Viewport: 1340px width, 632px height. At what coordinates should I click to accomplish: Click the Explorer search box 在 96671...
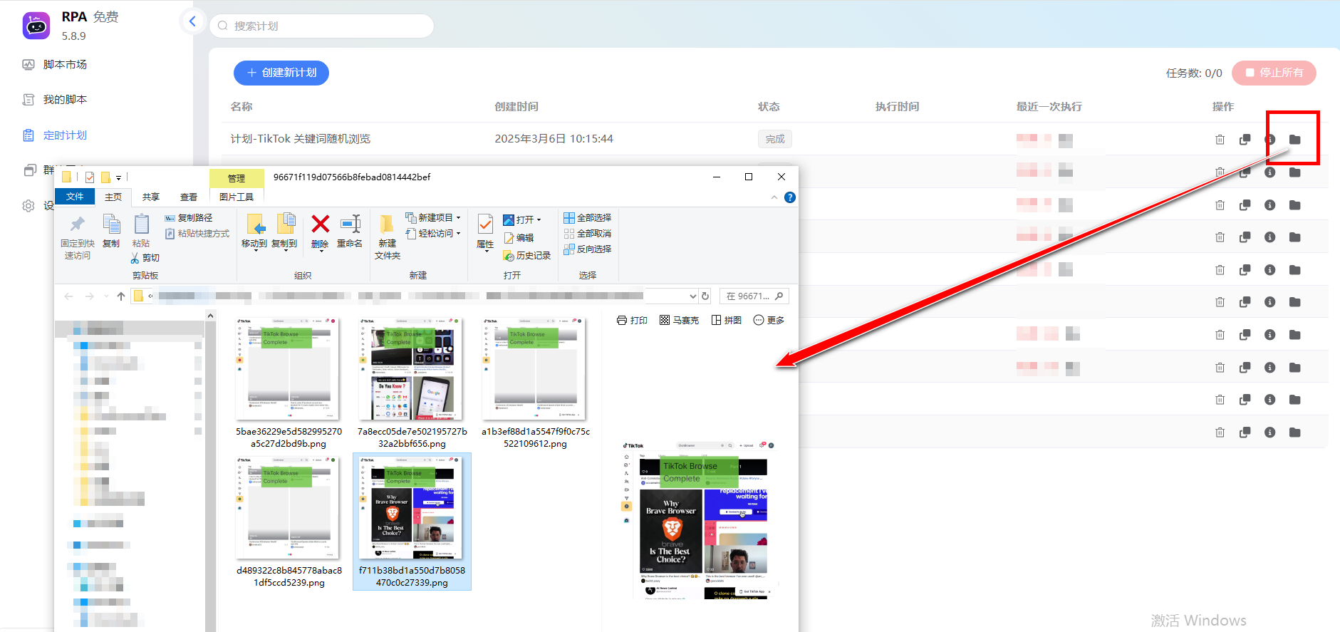point(754,296)
